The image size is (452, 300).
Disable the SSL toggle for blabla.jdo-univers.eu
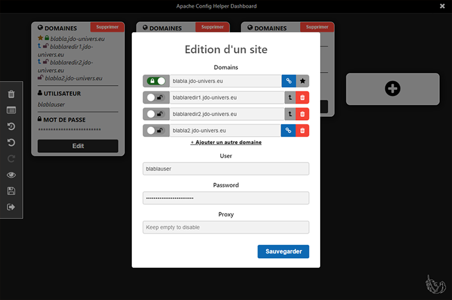(156, 81)
